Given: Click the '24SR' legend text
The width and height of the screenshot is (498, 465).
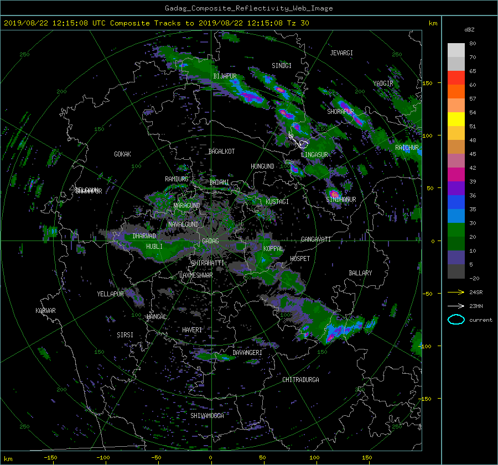Looking at the screenshot, I should click(476, 292).
